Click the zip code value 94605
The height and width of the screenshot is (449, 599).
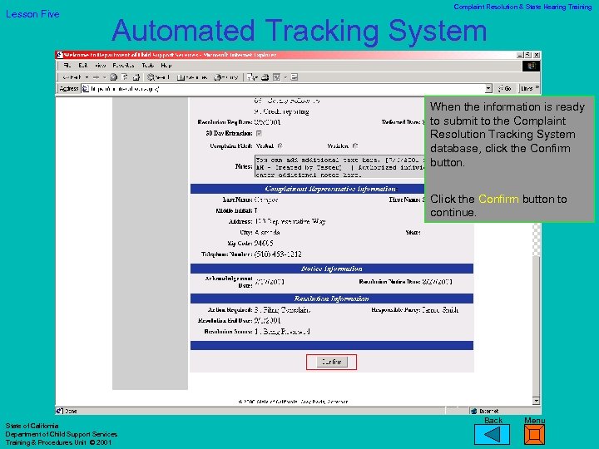click(264, 243)
